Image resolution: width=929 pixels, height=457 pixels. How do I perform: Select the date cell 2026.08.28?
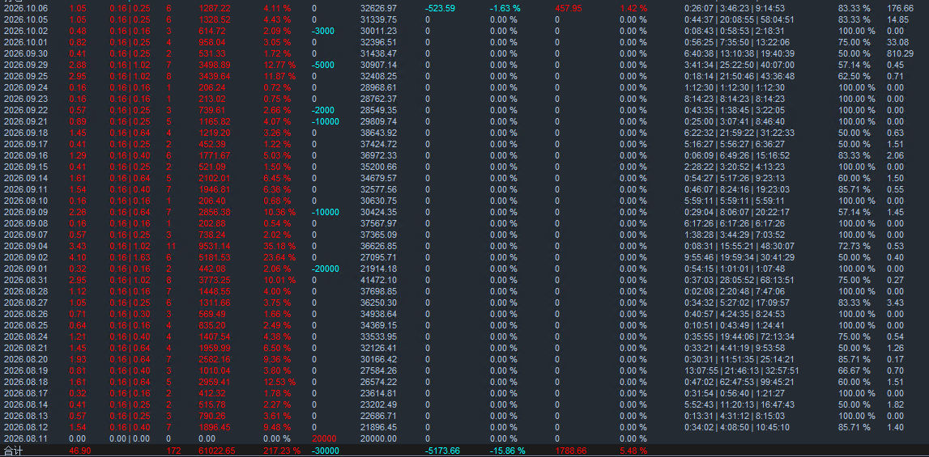point(26,291)
